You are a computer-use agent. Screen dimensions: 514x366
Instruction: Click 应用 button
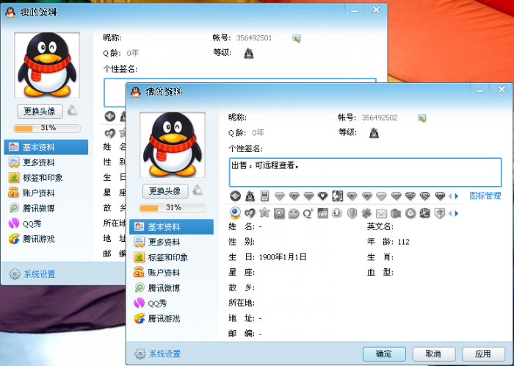point(483,354)
